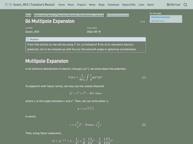The height and width of the screenshot is (144, 193).
Task: Click the Multipole Expansion section heading
Action: coord(47,61)
